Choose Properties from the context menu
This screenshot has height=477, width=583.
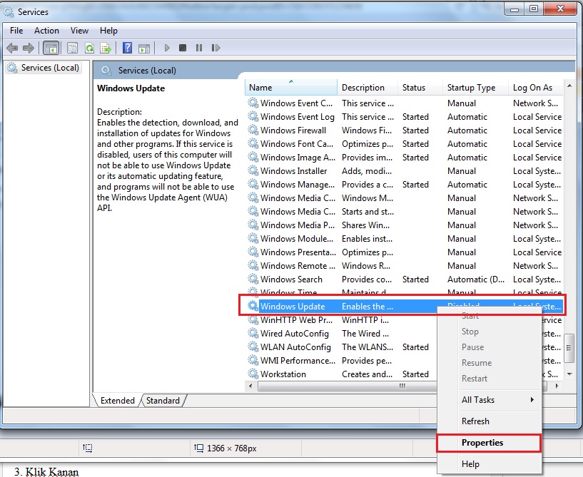(489, 443)
